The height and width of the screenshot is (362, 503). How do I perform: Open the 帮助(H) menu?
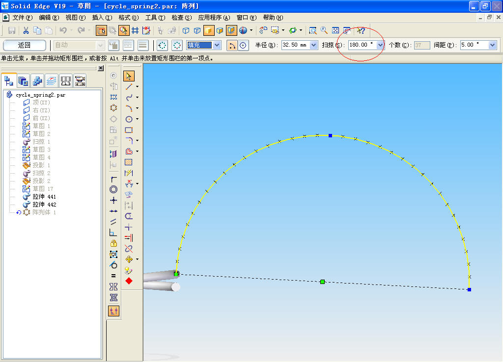point(273,18)
